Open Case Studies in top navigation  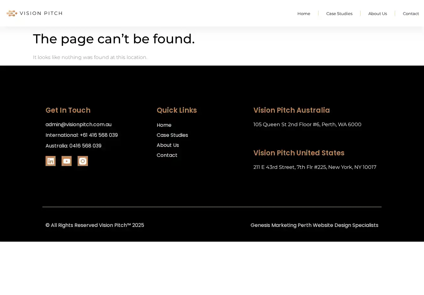[x=339, y=13]
